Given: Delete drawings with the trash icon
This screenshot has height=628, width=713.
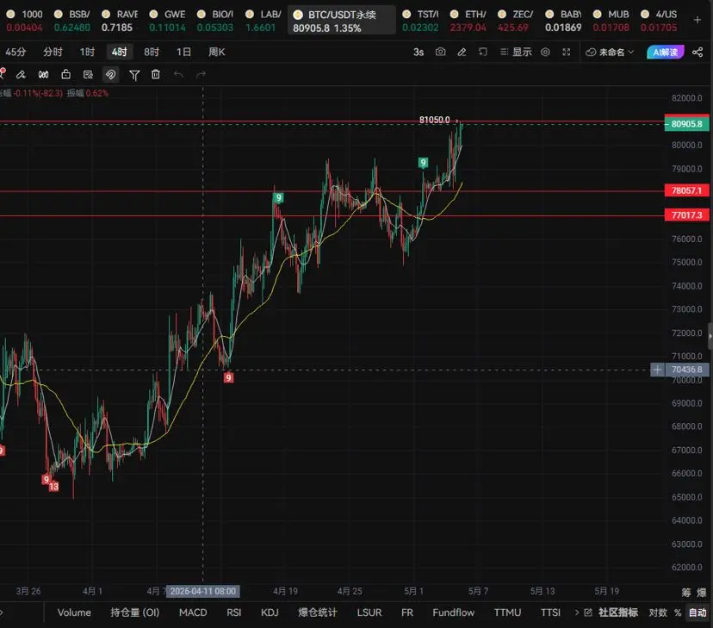Looking at the screenshot, I should (x=156, y=74).
